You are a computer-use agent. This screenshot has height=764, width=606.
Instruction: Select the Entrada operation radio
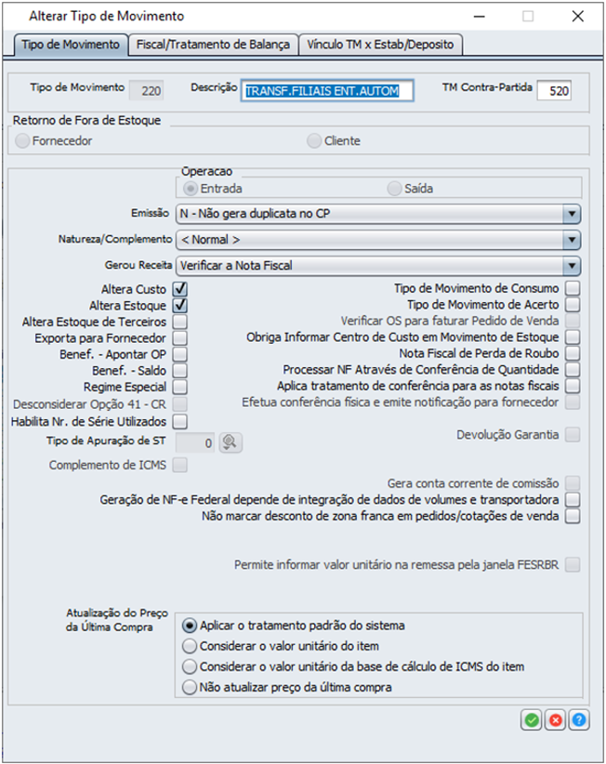[x=191, y=188]
